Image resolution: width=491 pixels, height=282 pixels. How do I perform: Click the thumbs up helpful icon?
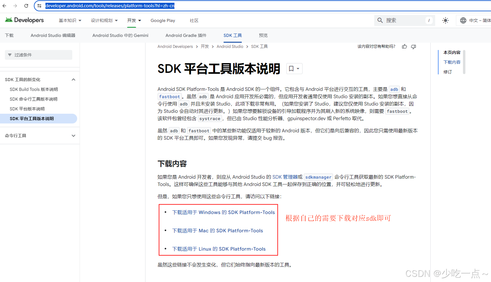tap(404, 46)
